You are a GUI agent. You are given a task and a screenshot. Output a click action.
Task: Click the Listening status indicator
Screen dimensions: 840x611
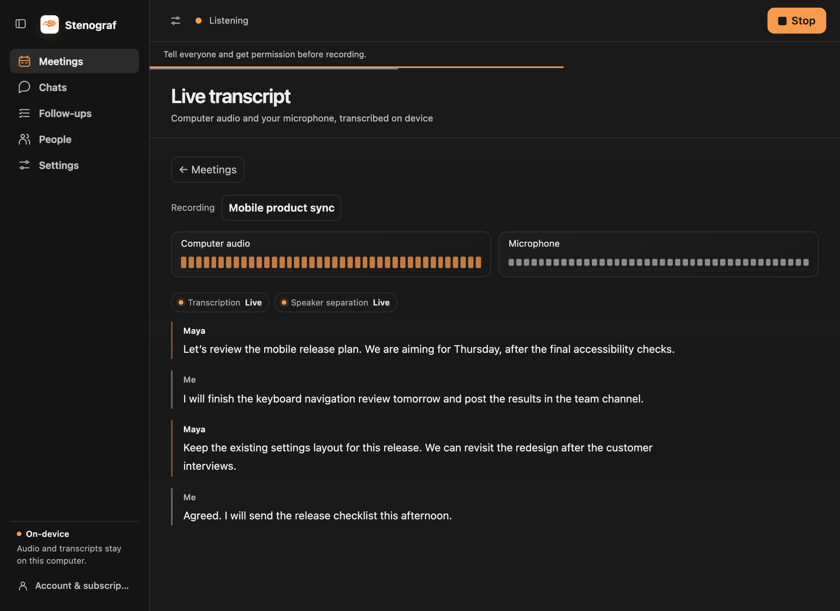pos(222,21)
